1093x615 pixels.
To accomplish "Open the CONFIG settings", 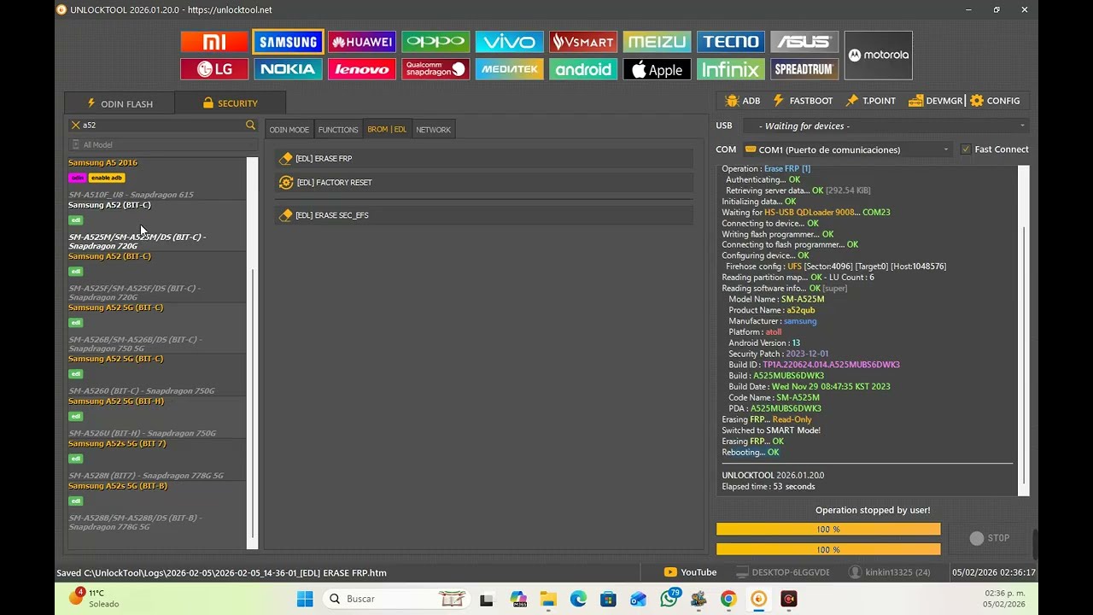I will [995, 101].
